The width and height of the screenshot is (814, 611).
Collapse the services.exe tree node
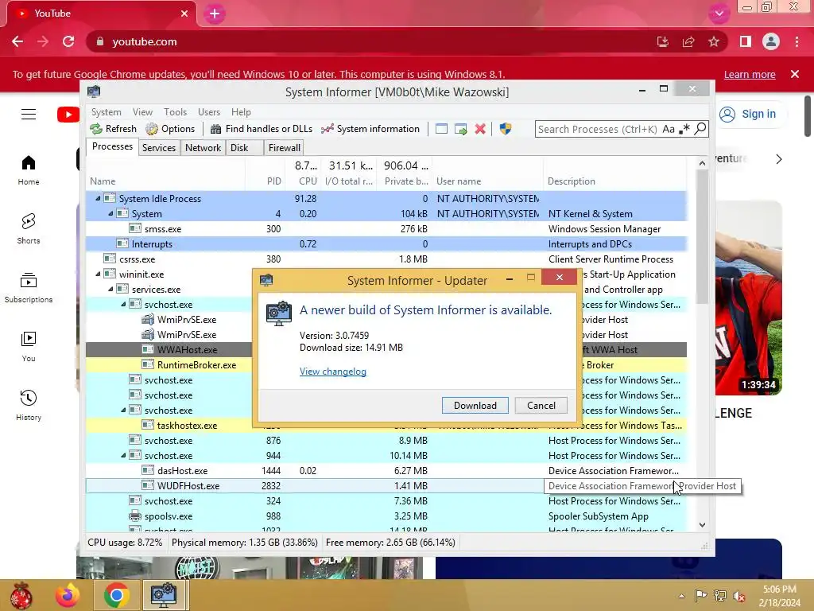click(110, 289)
